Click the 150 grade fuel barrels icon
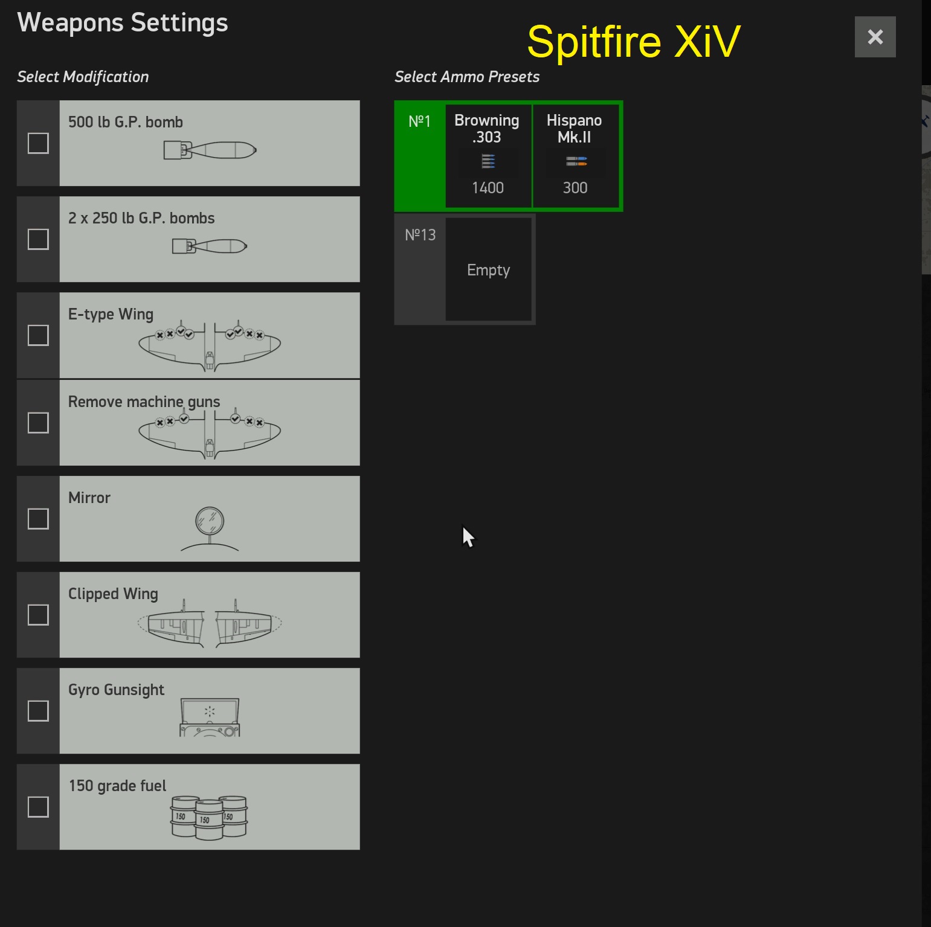 209,817
